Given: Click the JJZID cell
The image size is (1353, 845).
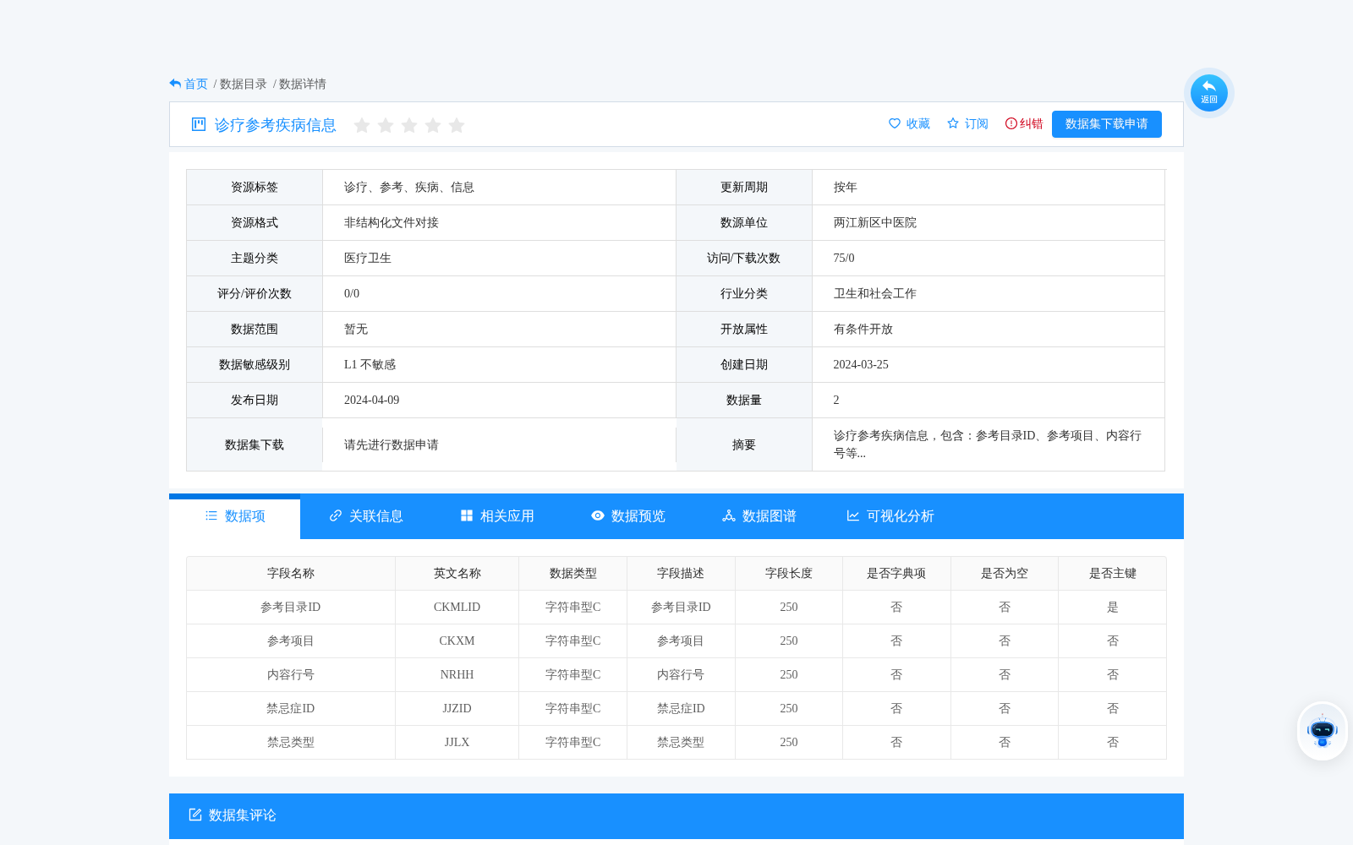Looking at the screenshot, I should point(457,709).
